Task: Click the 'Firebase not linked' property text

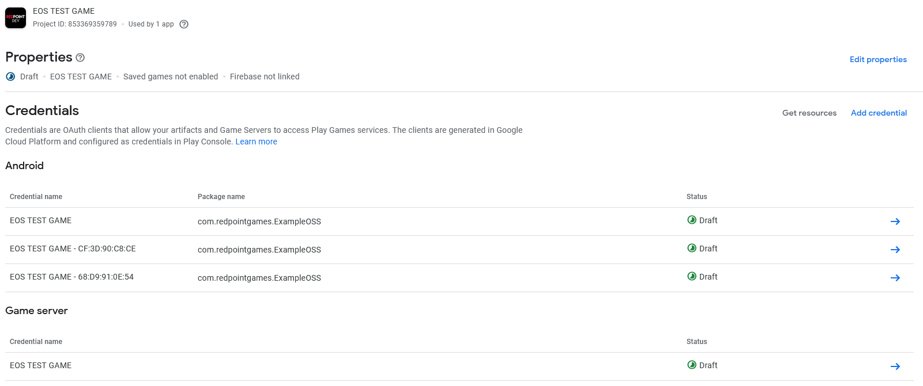Action: 264,76
